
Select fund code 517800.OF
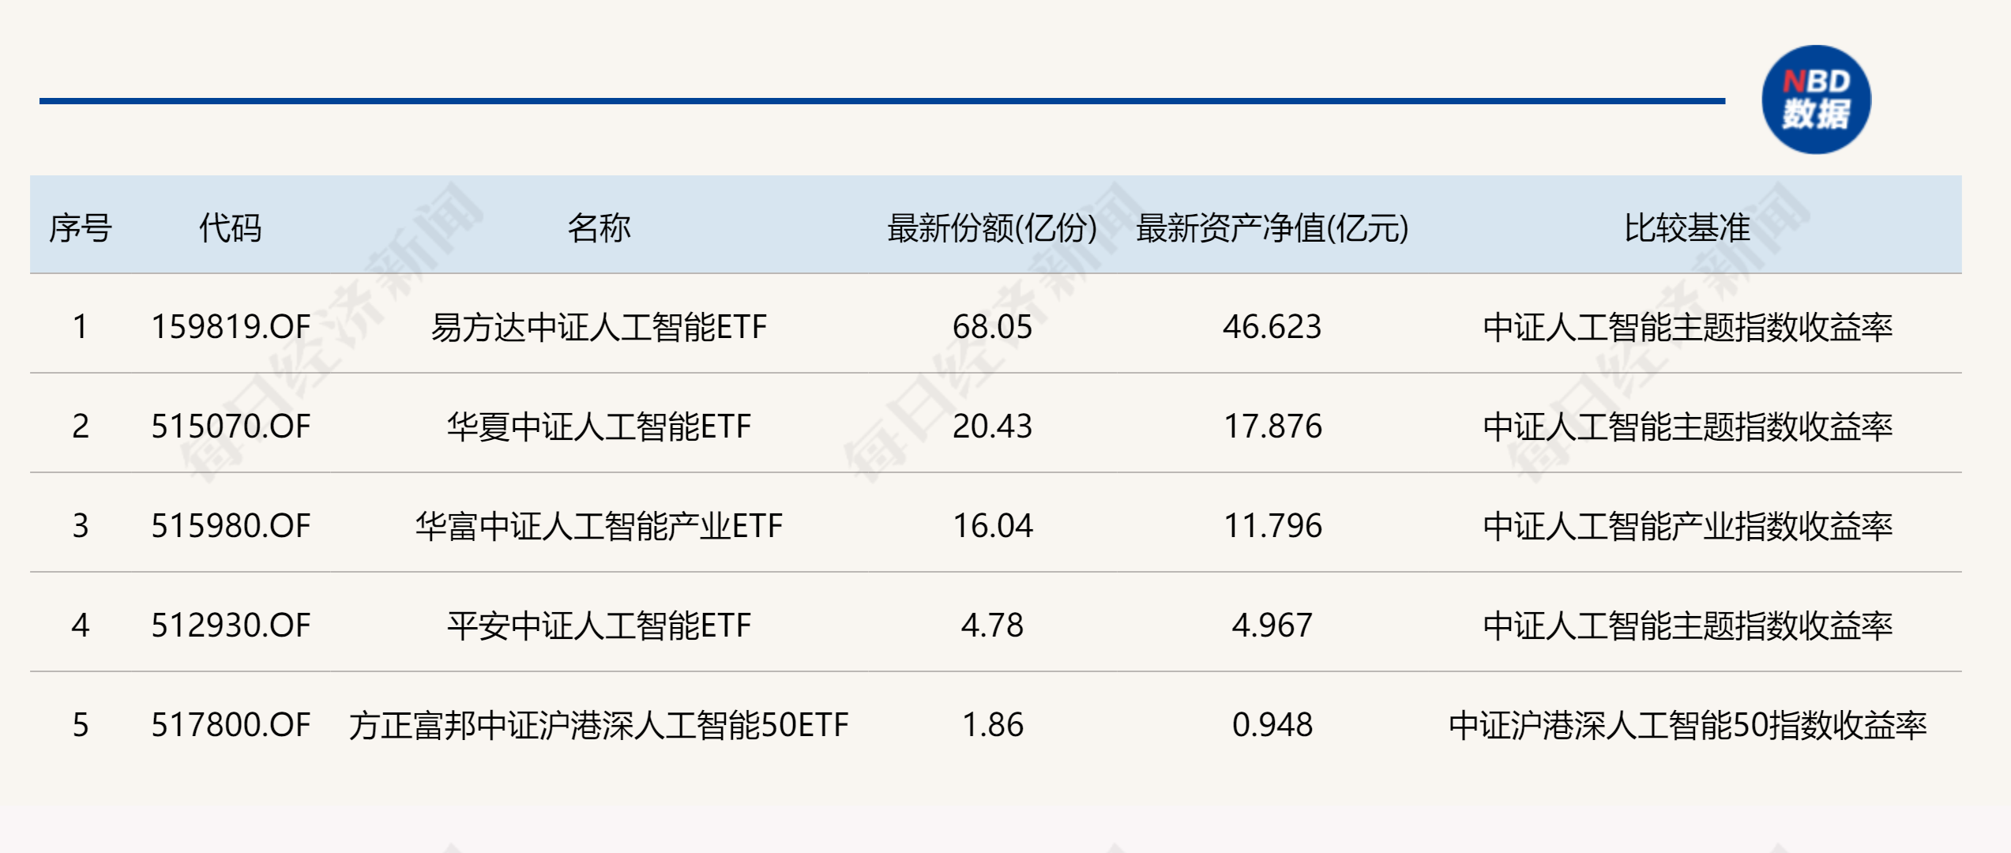tap(231, 724)
